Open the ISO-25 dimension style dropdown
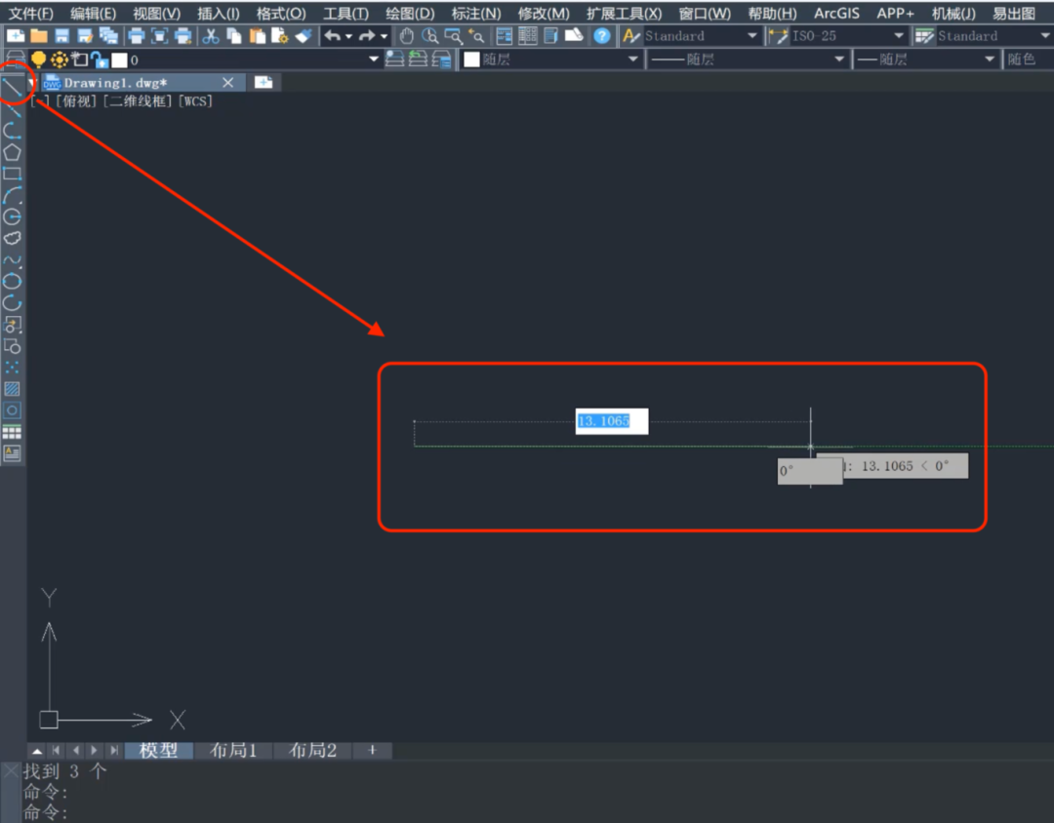The width and height of the screenshot is (1054, 823). (x=899, y=36)
